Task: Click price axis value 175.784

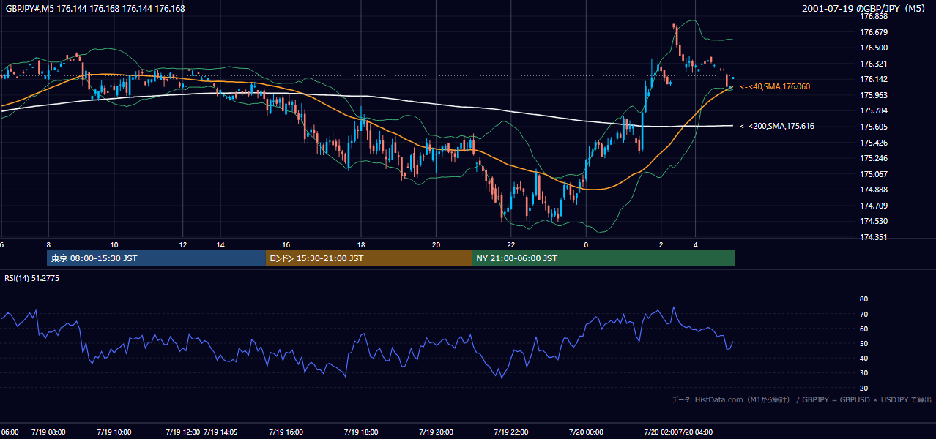Action: [x=874, y=110]
